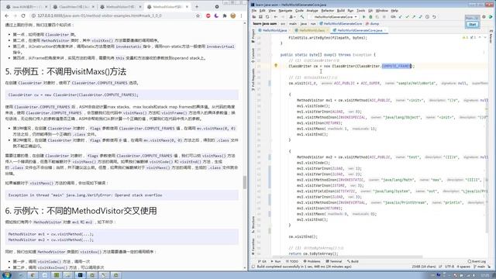Open the Chrome three-dot menu
The height and width of the screenshot is (279, 496).
coord(241,15)
